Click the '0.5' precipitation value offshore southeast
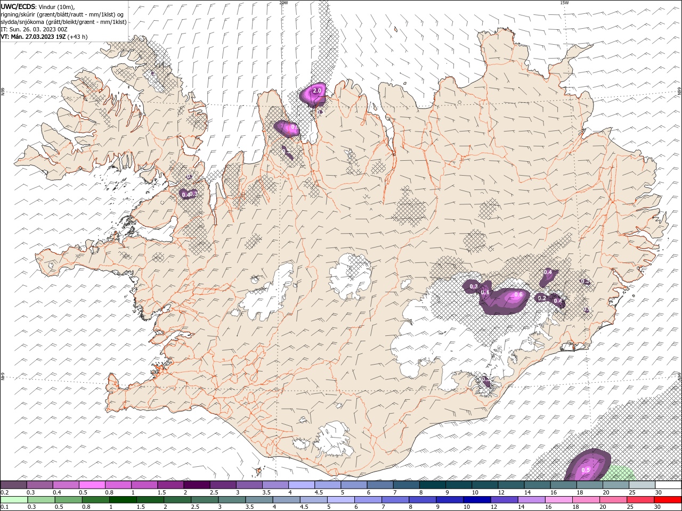This screenshot has width=682, height=511. pos(586,470)
